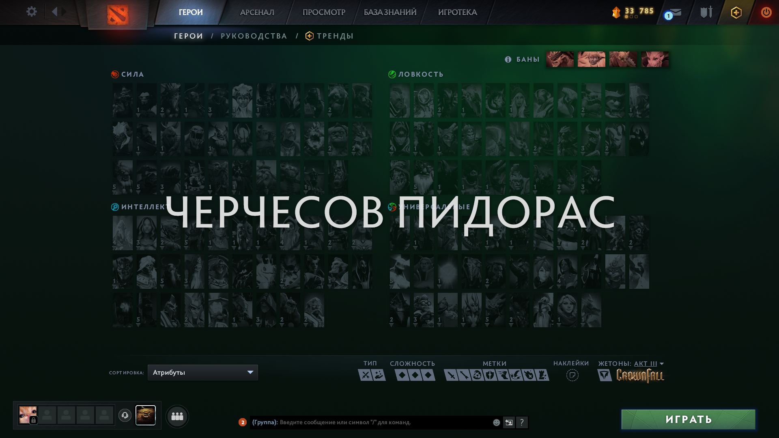Select the Drow Ranger hero portrait
Image resolution: width=779 pixels, height=438 pixels.
pos(519,101)
